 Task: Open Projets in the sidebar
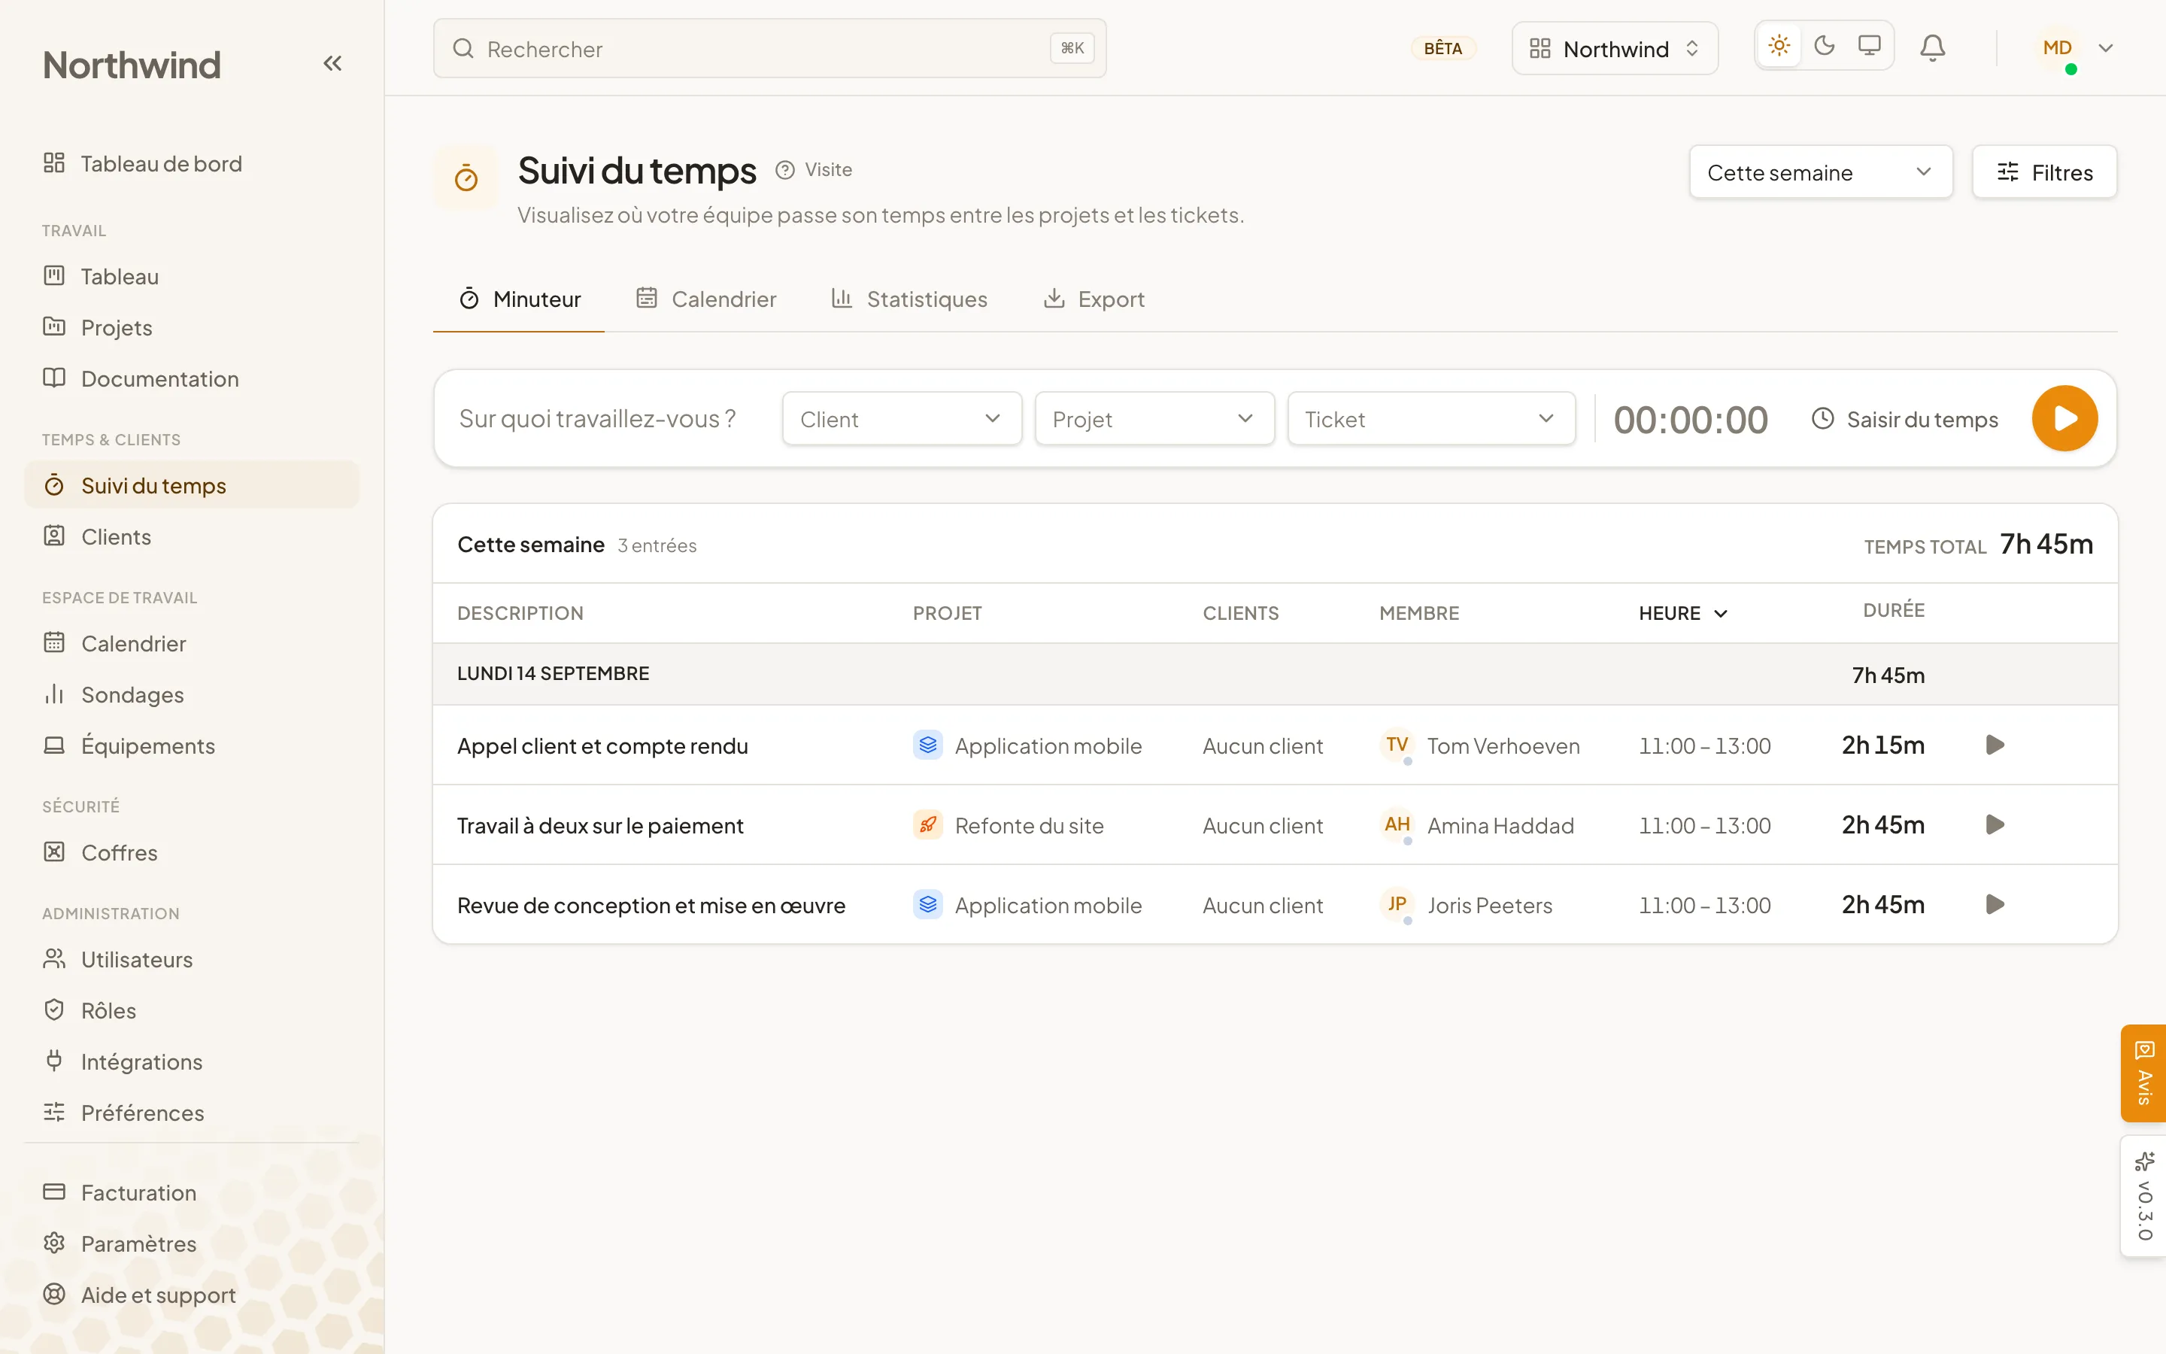[192, 328]
